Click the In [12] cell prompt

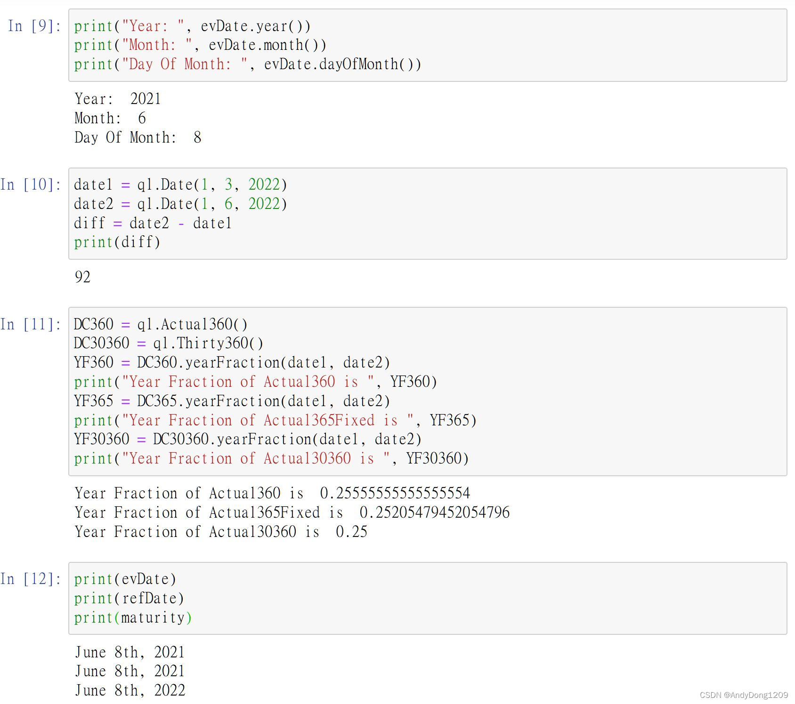[x=29, y=579]
